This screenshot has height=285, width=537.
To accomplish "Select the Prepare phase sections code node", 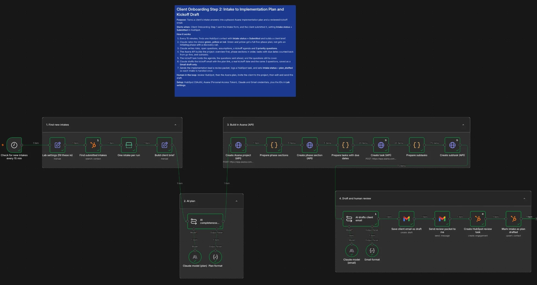I will tap(274, 145).
